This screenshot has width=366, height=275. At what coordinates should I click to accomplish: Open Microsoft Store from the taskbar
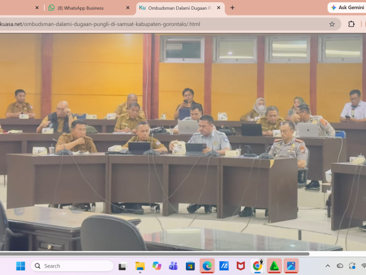[x=190, y=266]
